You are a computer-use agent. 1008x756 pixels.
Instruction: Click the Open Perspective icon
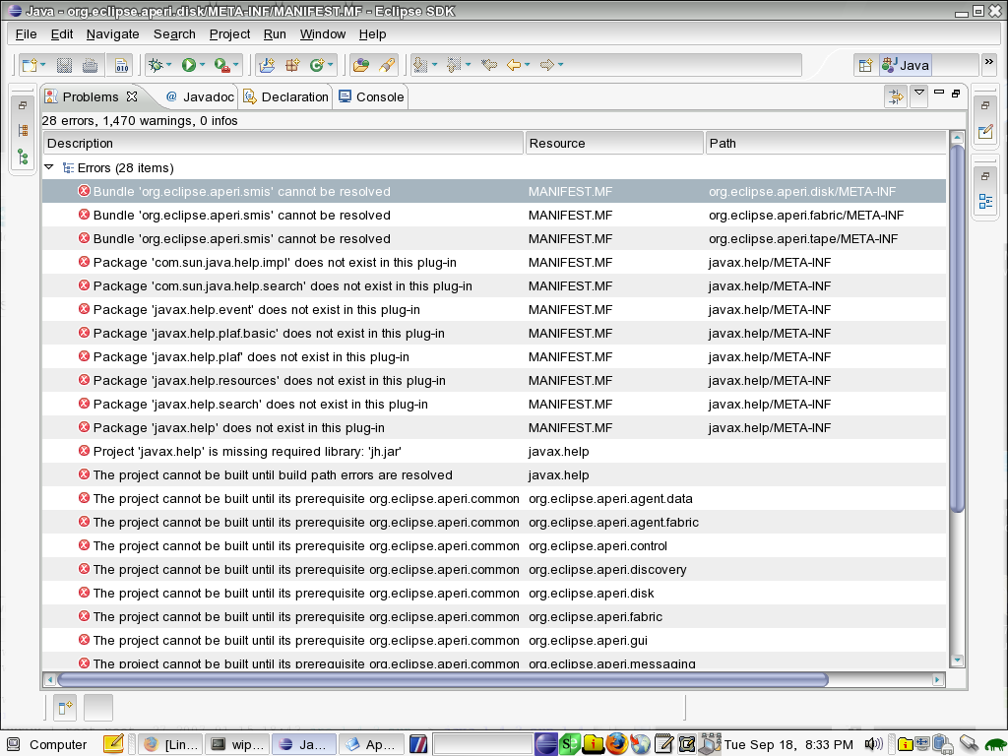pyautogui.click(x=866, y=65)
